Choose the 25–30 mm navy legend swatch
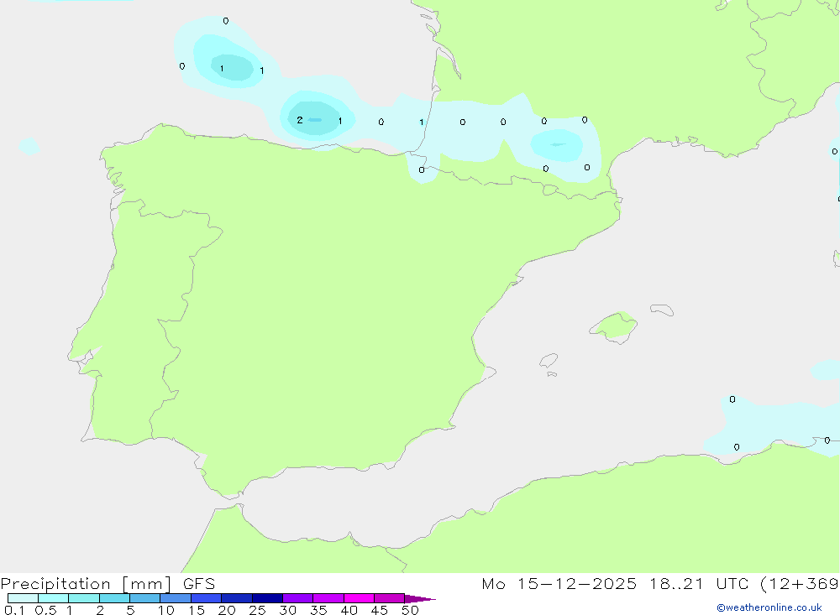The height and width of the screenshot is (615, 840). pyautogui.click(x=267, y=598)
